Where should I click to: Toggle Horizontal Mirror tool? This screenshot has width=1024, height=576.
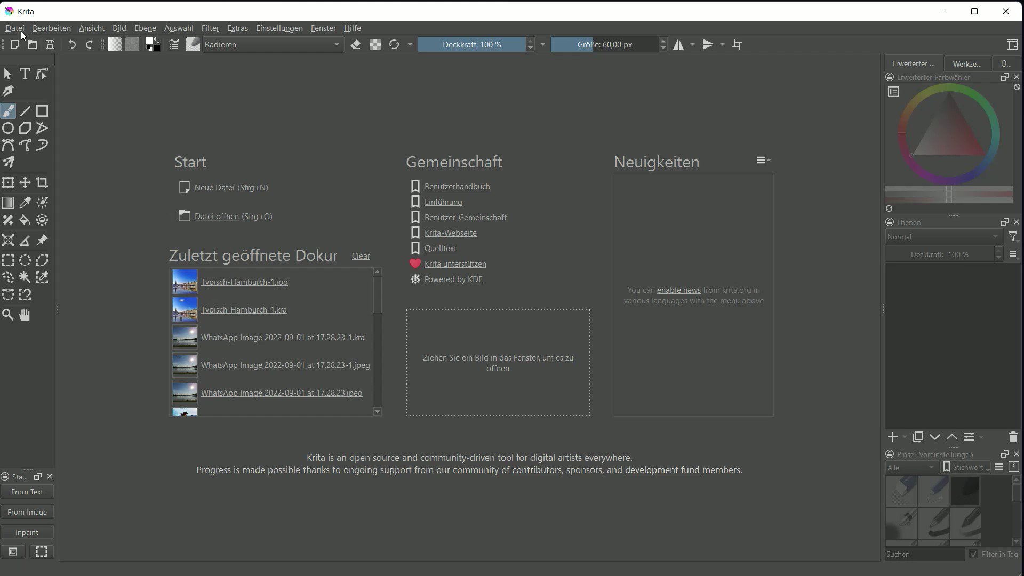point(678,45)
